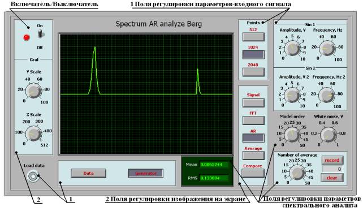
Task: Select the 2048 points button
Action: coord(253,72)
